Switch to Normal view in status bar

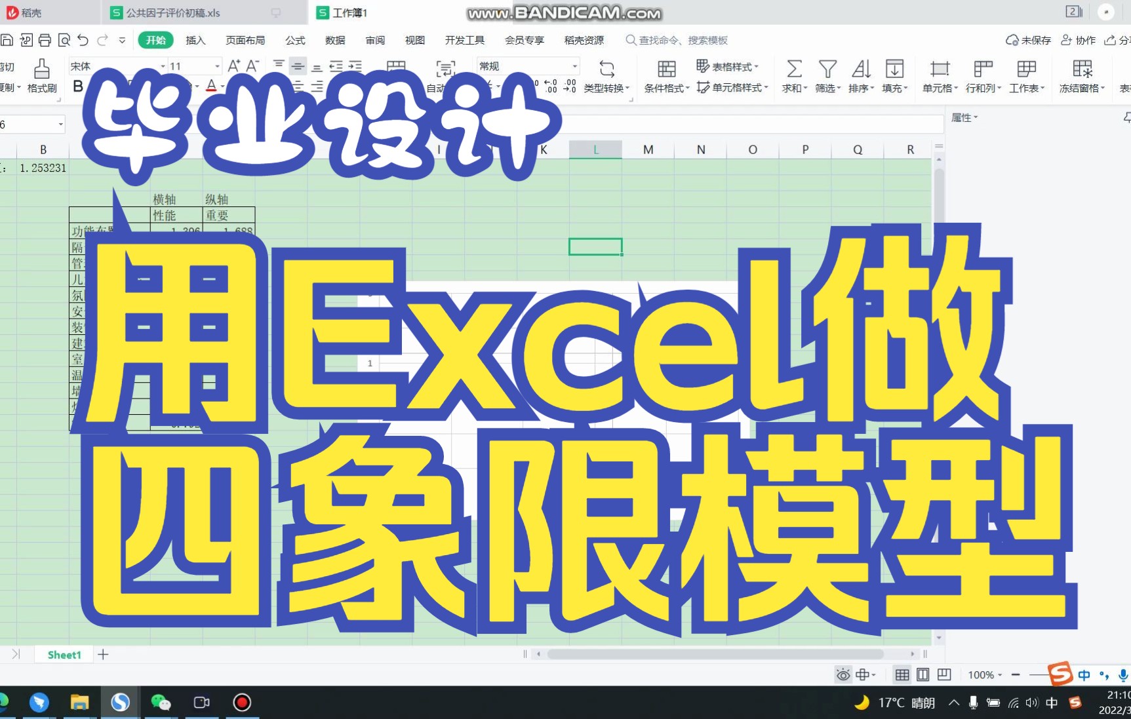coord(902,674)
